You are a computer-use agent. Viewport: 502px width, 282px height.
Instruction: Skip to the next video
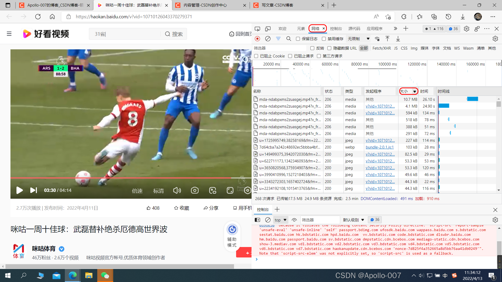pyautogui.click(x=33, y=190)
